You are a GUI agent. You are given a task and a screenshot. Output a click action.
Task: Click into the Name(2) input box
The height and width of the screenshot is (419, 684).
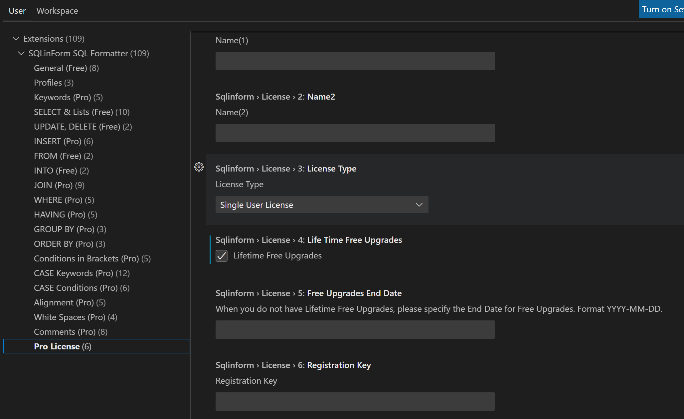click(x=355, y=133)
